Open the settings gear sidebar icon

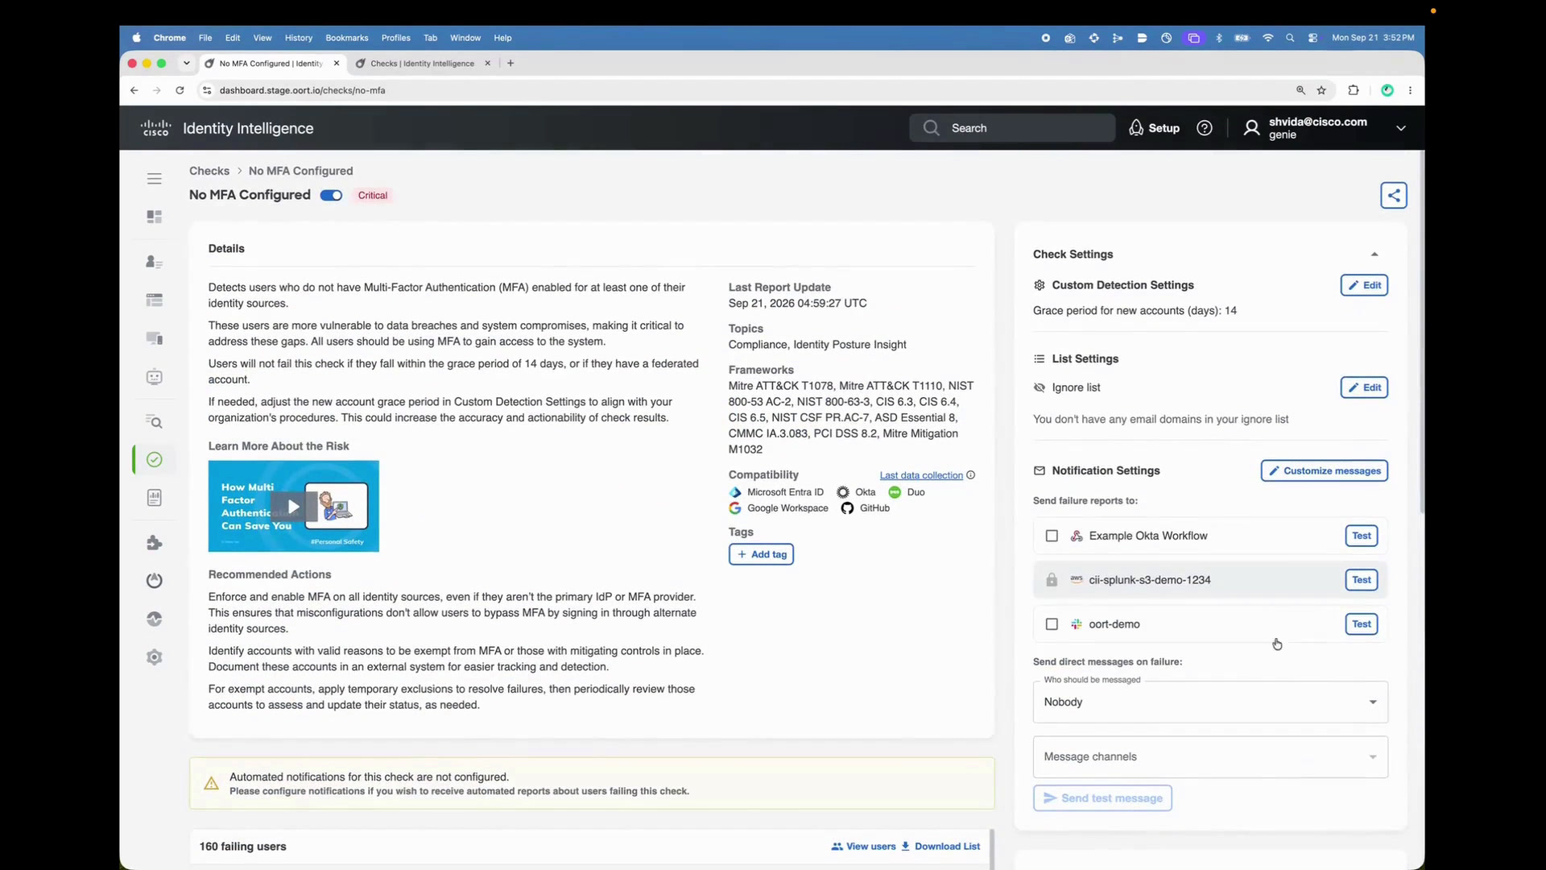click(x=155, y=657)
